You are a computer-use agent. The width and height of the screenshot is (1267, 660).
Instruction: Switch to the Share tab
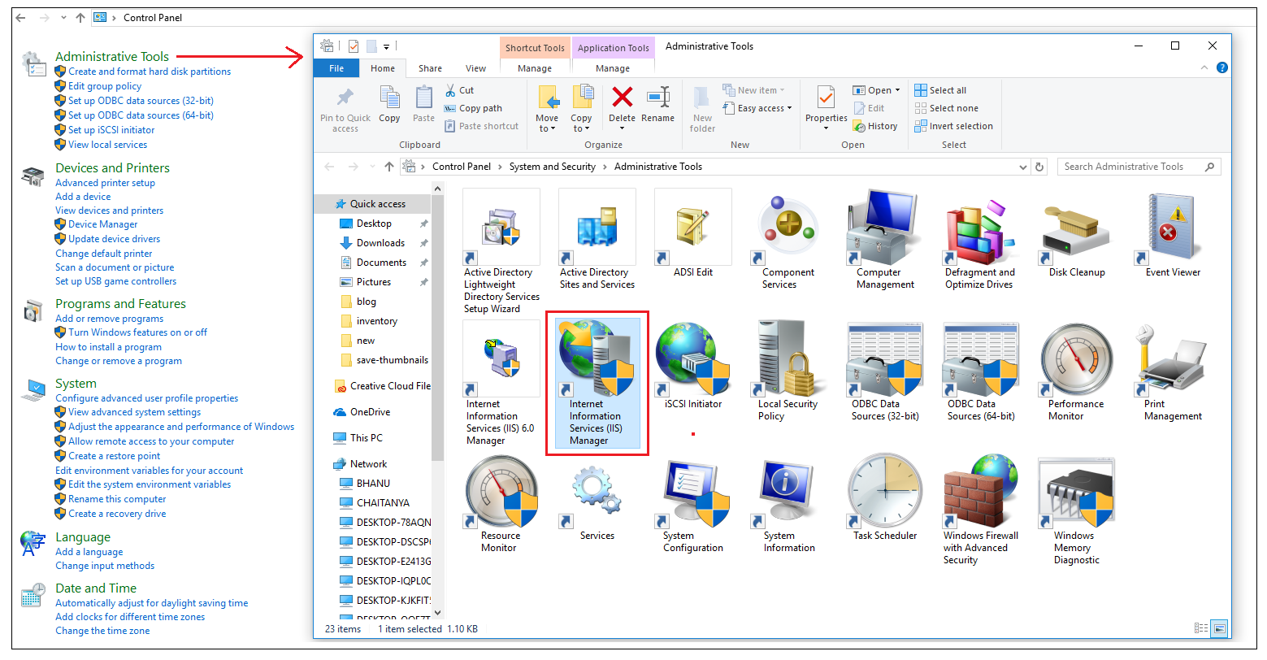tap(430, 68)
